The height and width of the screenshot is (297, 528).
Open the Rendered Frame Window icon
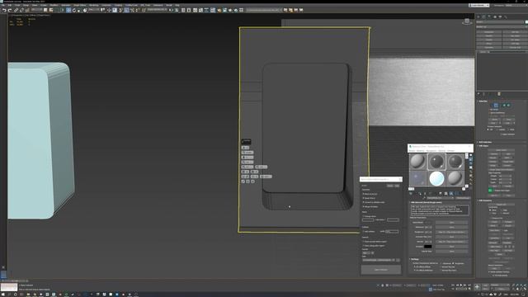coord(225,10)
